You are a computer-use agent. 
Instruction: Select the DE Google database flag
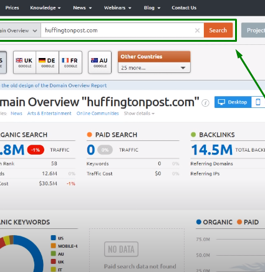(47, 62)
